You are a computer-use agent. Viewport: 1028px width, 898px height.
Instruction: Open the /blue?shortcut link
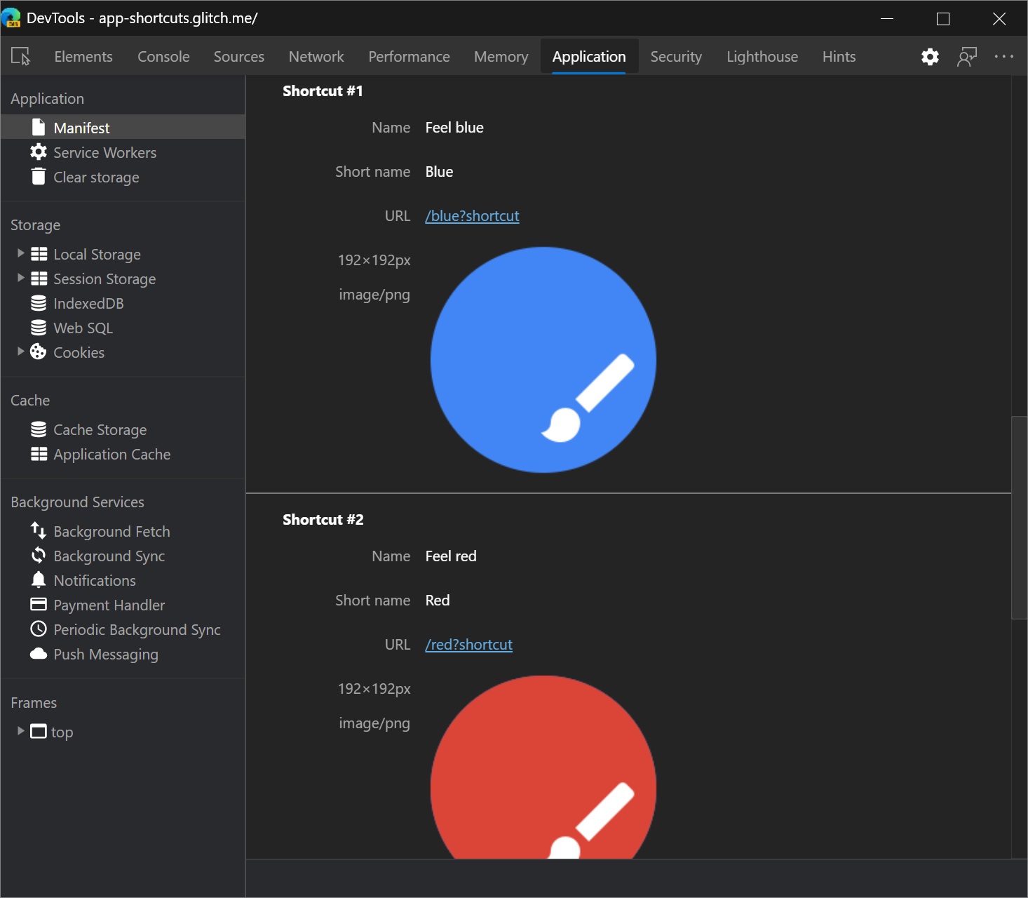coord(472,215)
